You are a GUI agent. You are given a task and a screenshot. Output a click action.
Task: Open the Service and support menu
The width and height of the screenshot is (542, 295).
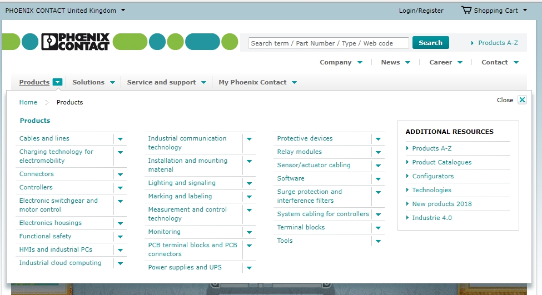click(166, 82)
